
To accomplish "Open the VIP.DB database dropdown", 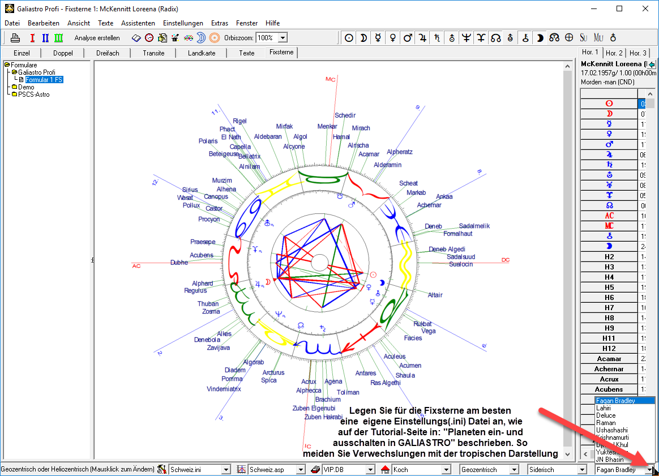I will 370,469.
